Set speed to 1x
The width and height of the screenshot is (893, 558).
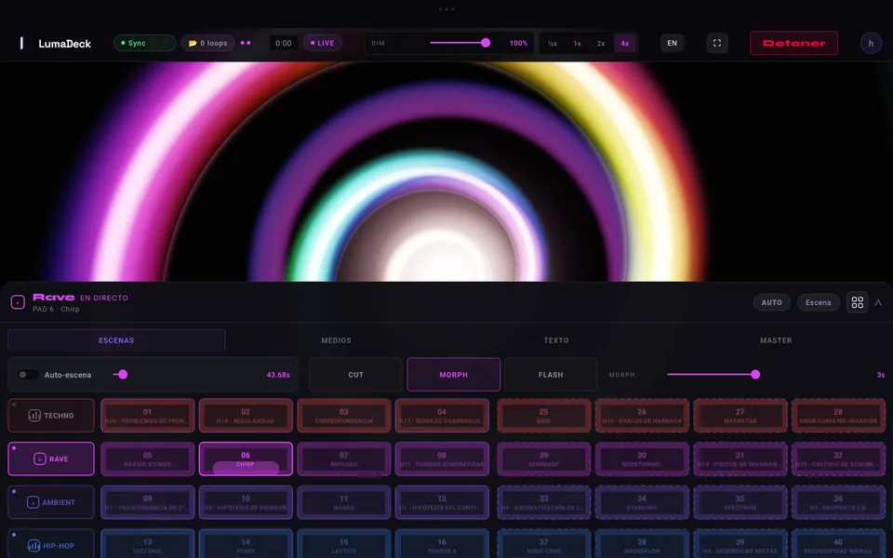coord(577,44)
